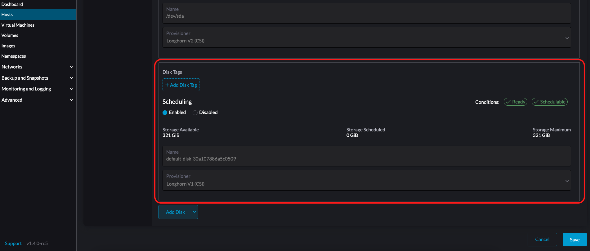Viewport: 590px width, 251px height.
Task: Select the Enabled scheduling radio button
Action: [165, 112]
